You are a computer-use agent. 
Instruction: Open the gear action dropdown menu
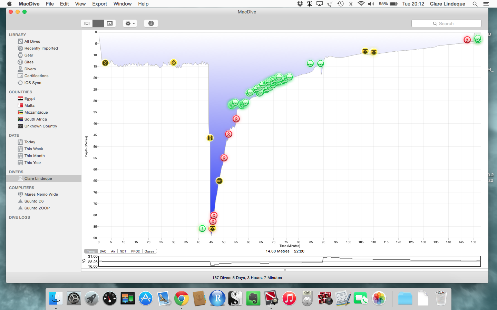click(130, 23)
